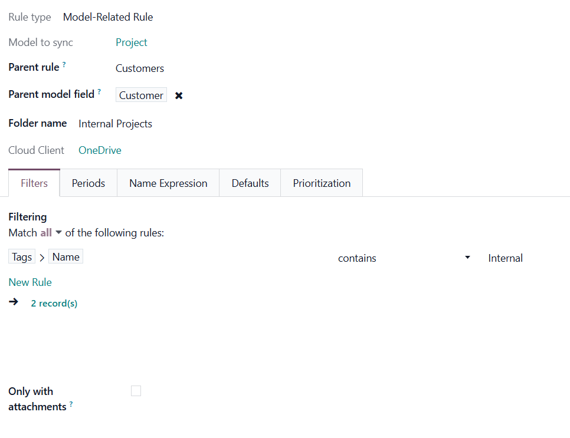The height and width of the screenshot is (438, 570).
Task: Edit the Folder name field
Action: (x=116, y=124)
